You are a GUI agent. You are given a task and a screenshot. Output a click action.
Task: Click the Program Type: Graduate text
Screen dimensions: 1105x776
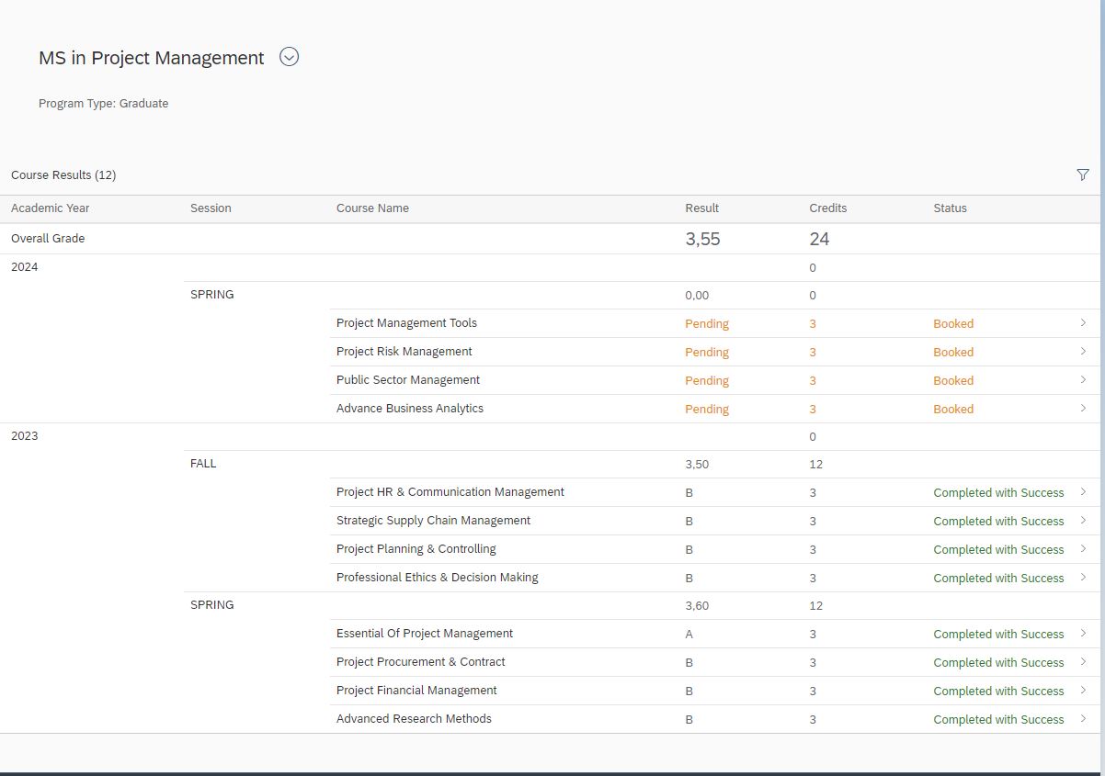103,104
